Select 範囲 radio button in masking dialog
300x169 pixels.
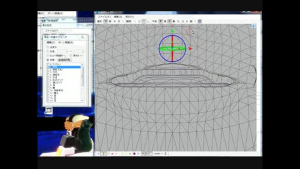pos(48,51)
